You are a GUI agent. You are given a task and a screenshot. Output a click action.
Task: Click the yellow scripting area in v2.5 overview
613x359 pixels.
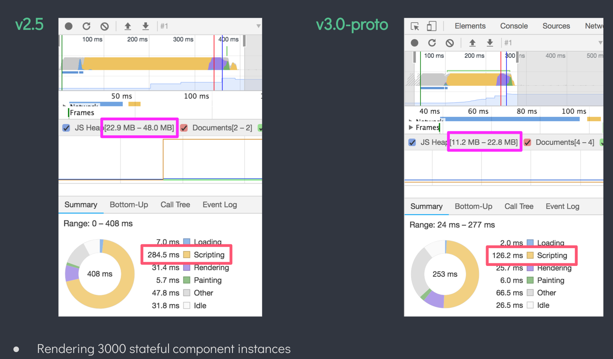[x=147, y=63]
